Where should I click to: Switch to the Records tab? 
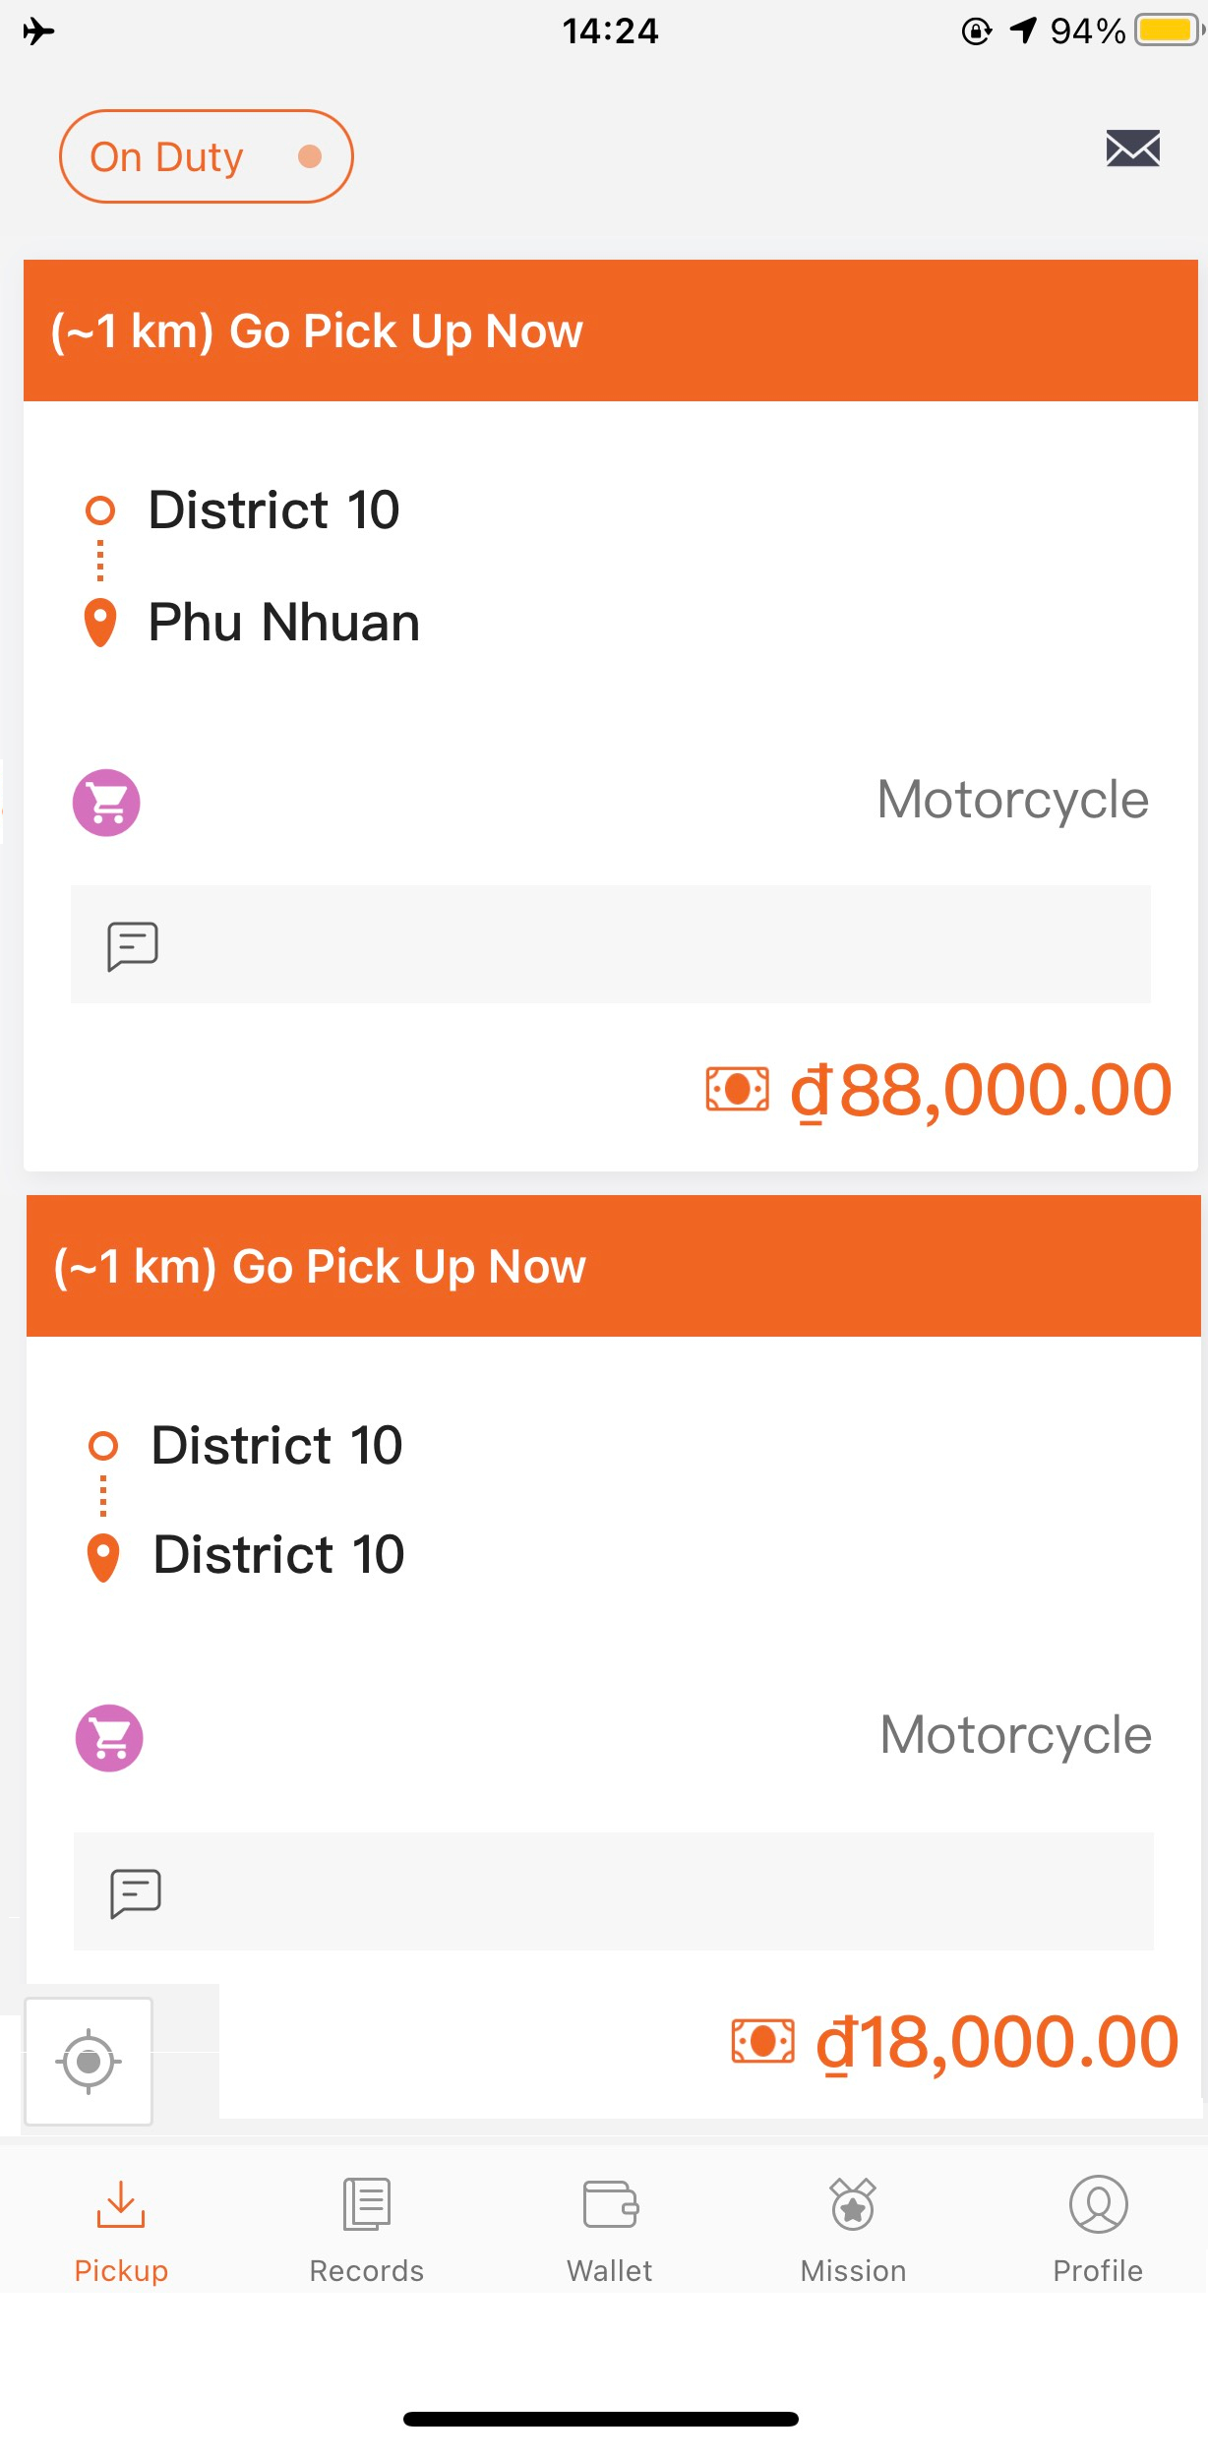[367, 2231]
